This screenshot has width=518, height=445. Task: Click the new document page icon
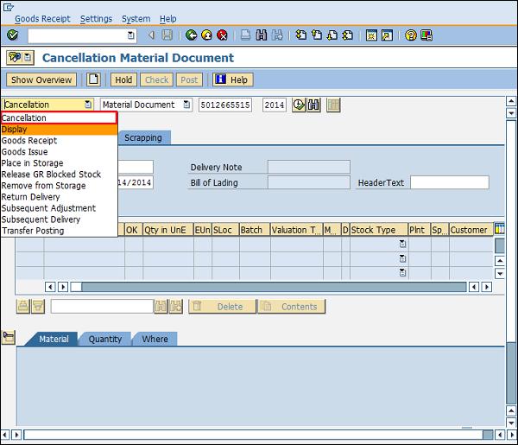click(x=92, y=79)
